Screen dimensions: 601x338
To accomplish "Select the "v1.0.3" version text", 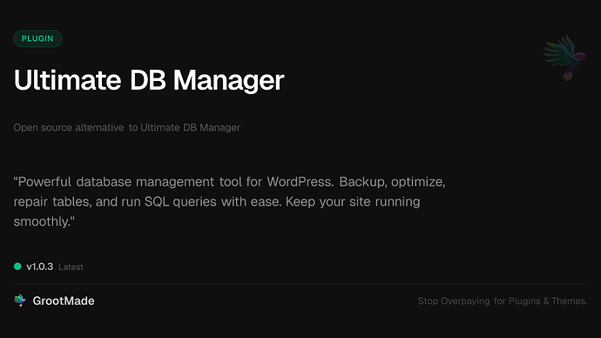I will coord(40,267).
